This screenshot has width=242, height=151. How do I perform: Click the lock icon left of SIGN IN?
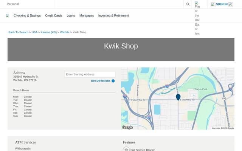(x=213, y=5)
